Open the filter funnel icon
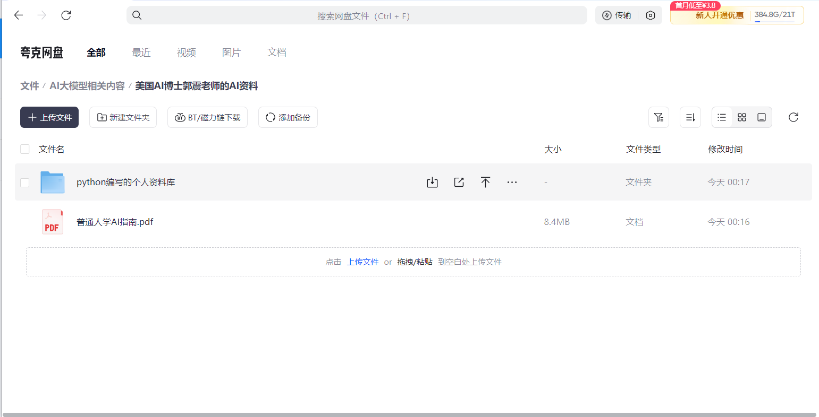 pyautogui.click(x=658, y=117)
